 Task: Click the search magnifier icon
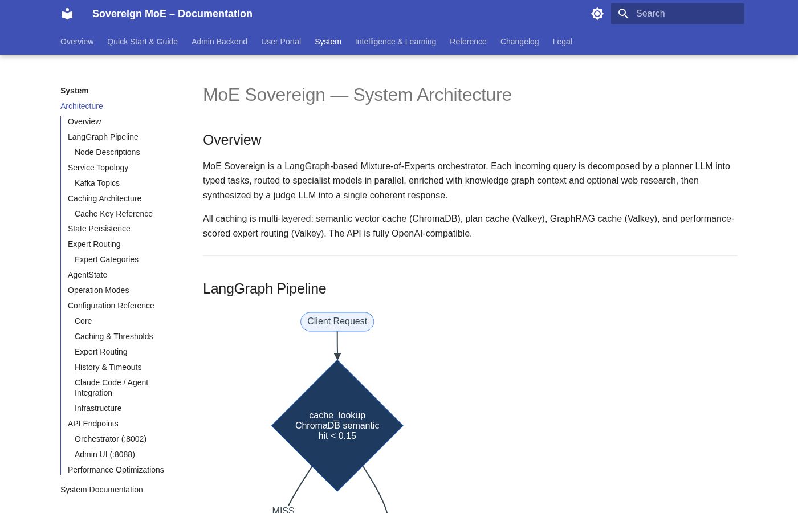624,14
